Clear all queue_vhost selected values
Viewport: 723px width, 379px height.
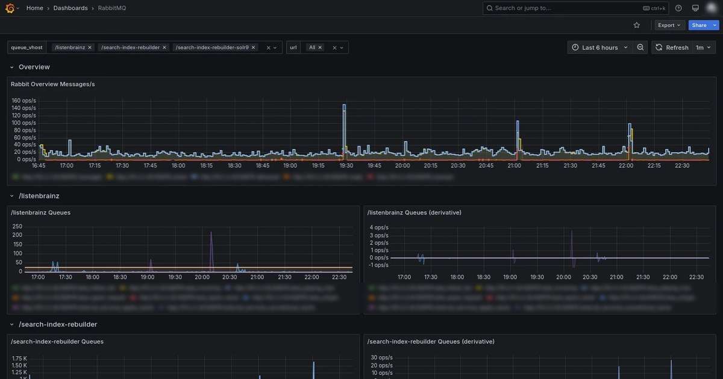[269, 48]
